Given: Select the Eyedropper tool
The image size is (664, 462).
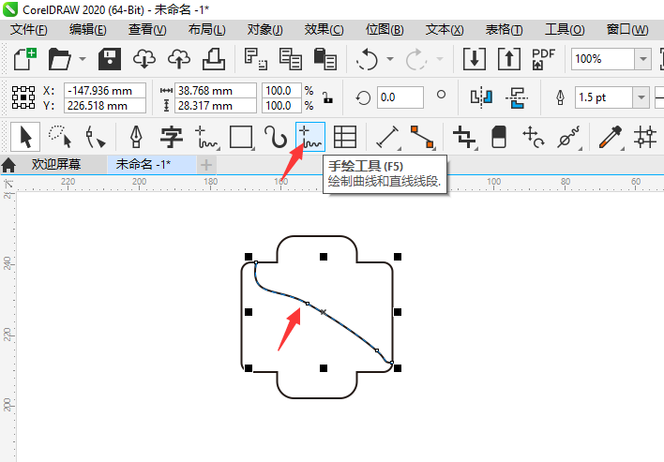Looking at the screenshot, I should click(611, 138).
